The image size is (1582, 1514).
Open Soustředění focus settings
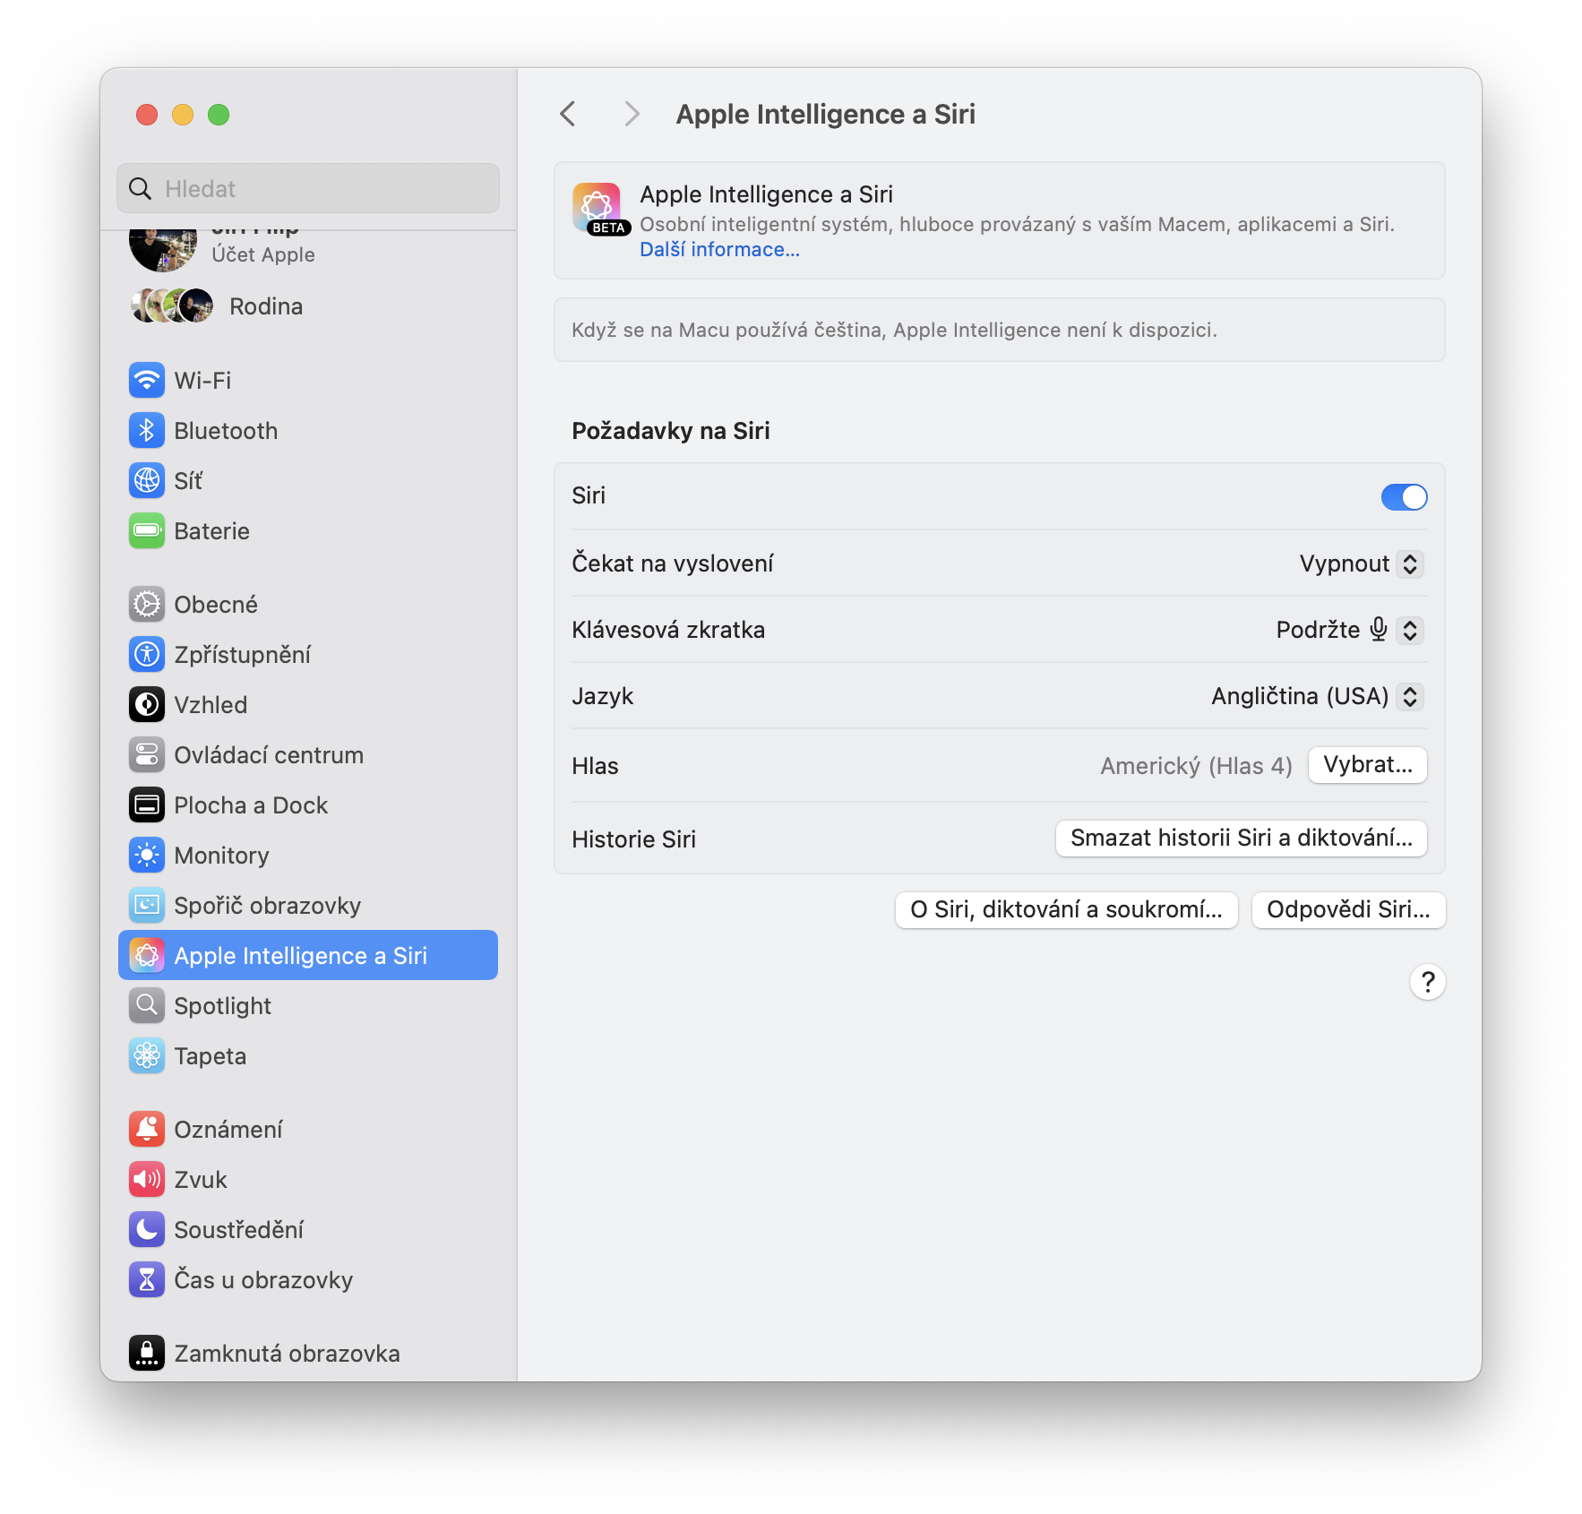click(x=308, y=1230)
